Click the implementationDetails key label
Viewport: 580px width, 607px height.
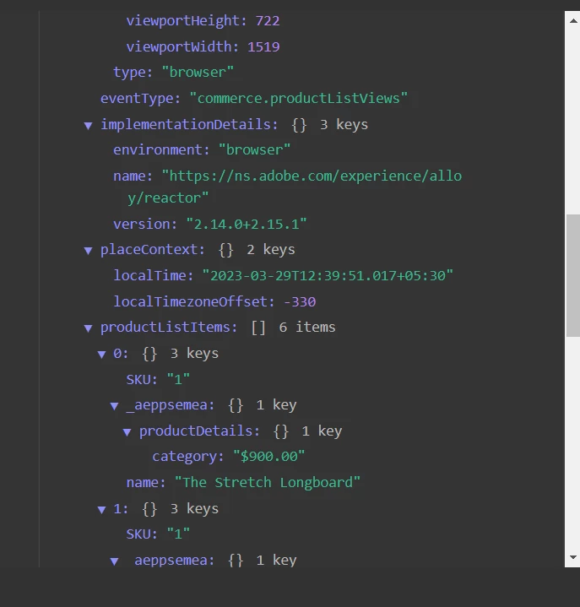(x=189, y=125)
